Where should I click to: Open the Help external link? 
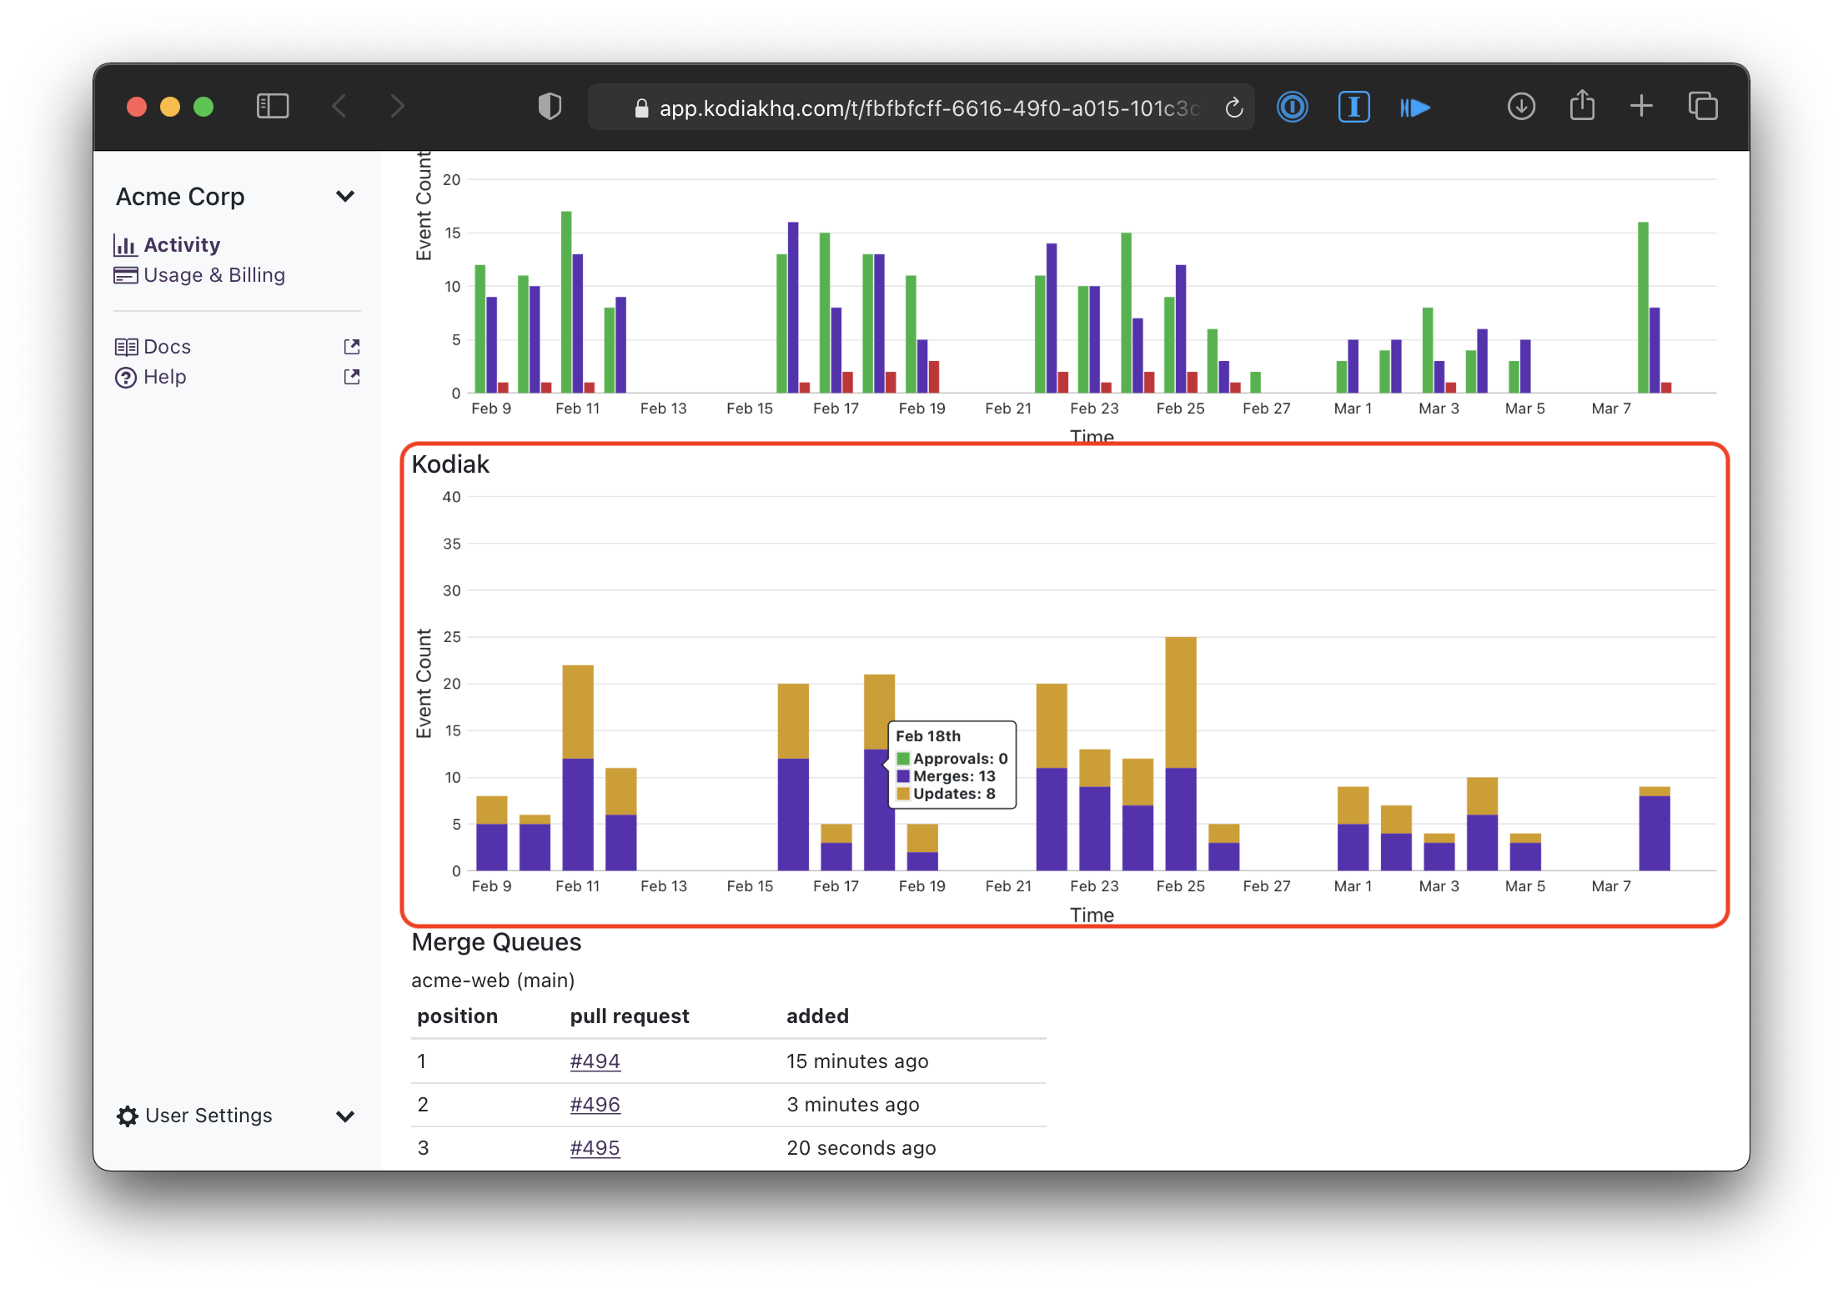164,377
